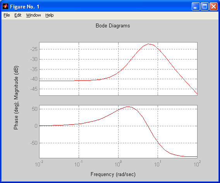Image resolution: width=220 pixels, height=183 pixels.
Task: Click the 0 tick label on phase axis
Action: click(x=36, y=126)
